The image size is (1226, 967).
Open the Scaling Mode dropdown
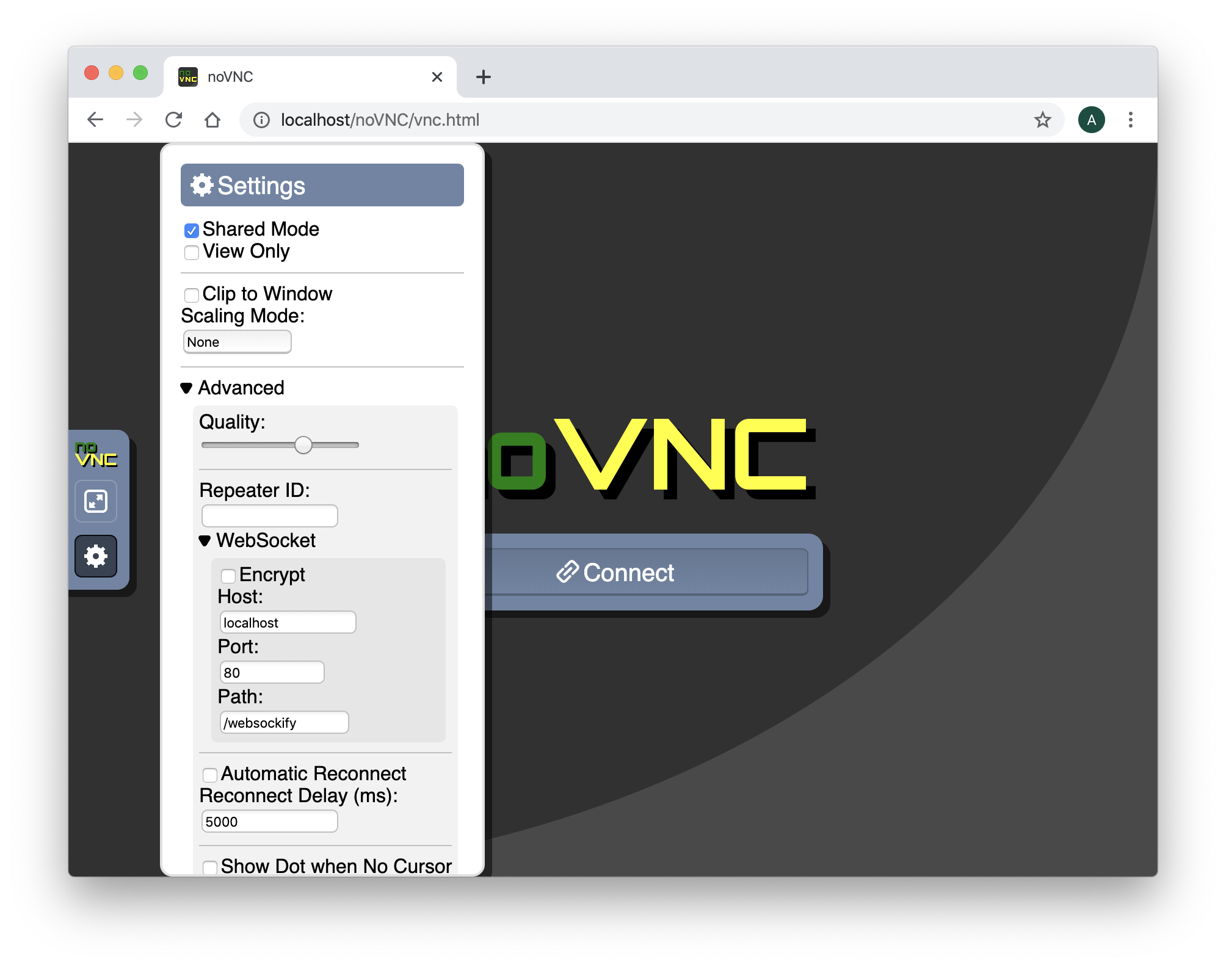point(236,341)
